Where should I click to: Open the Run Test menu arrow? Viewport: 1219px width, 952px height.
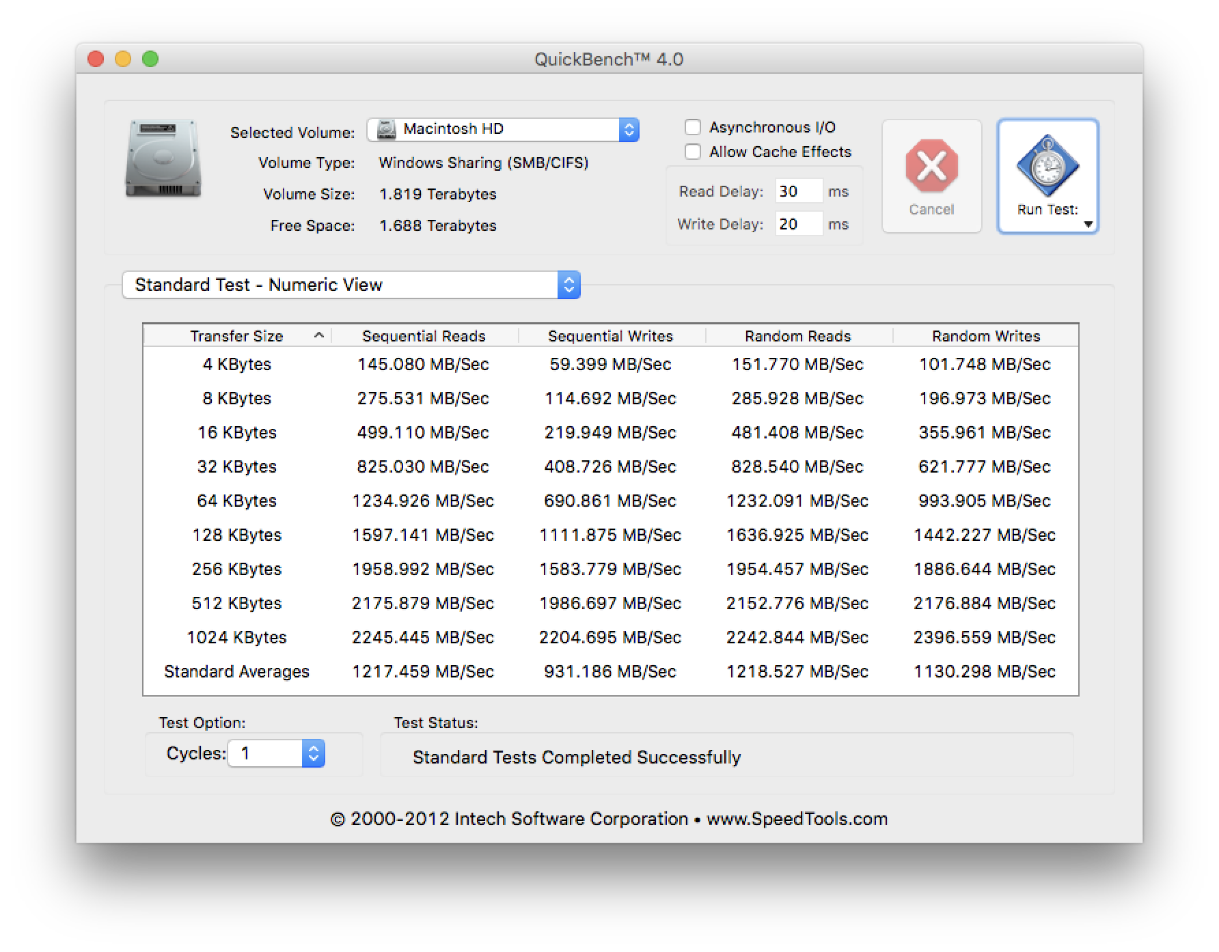(x=1088, y=224)
